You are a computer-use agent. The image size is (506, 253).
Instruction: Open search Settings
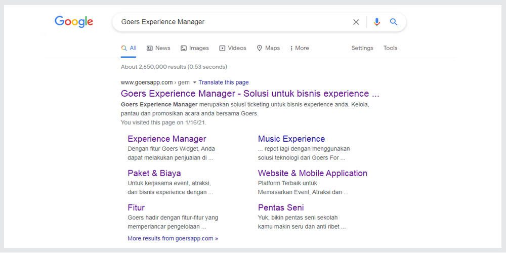(x=362, y=48)
